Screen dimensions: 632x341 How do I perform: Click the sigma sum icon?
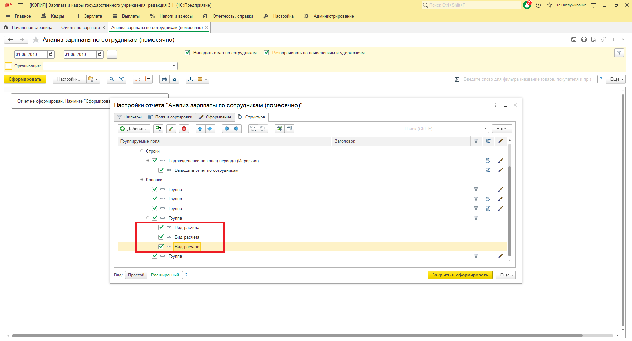457,79
